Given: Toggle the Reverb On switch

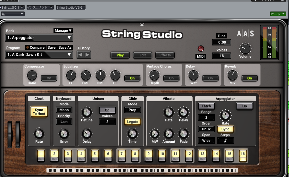Looking at the screenshot, I should click(x=250, y=78).
